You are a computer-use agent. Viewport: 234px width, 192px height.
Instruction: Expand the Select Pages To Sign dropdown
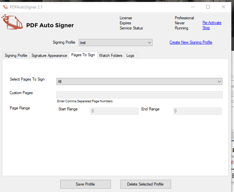tap(139, 81)
